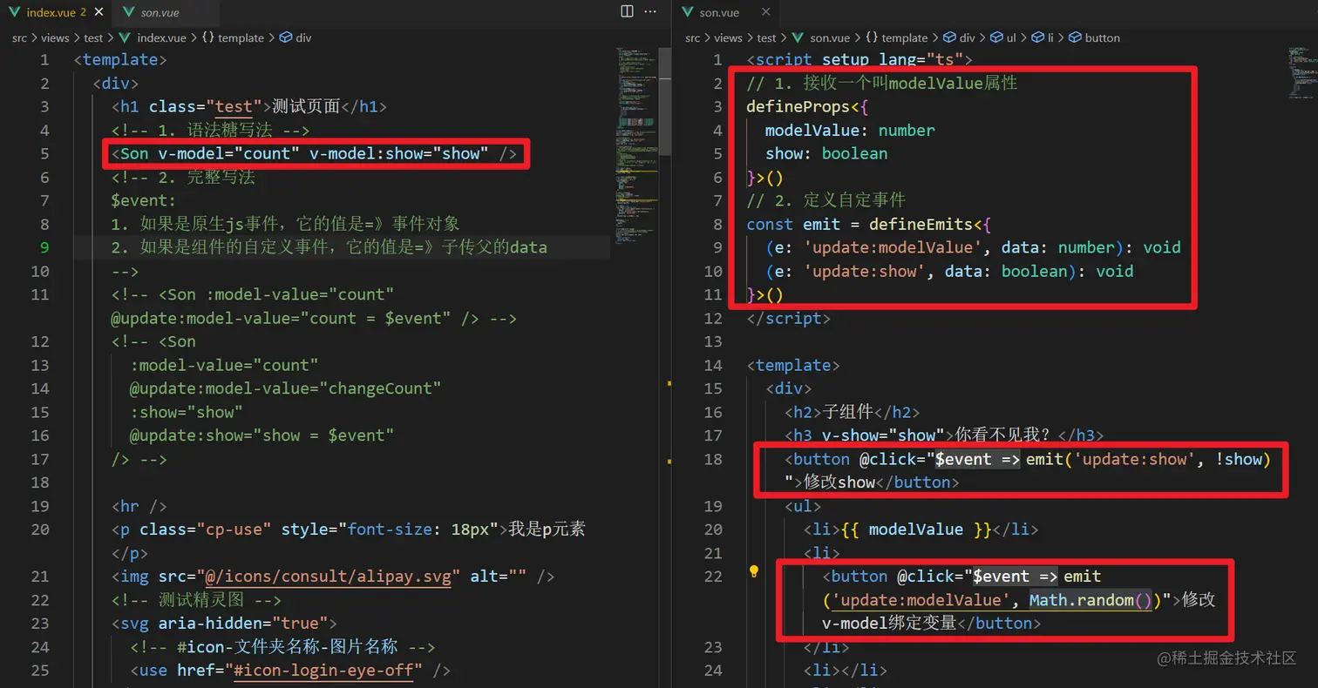Click "emit('update:show', !show)" code
1318x688 pixels.
[x=1148, y=459]
